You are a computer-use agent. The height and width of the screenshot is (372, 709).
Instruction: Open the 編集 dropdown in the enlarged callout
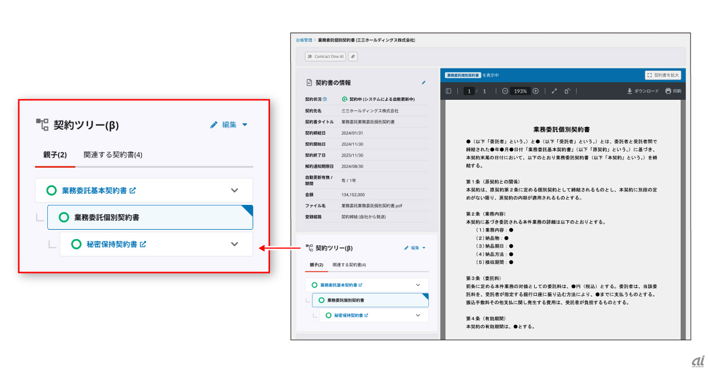click(x=229, y=125)
